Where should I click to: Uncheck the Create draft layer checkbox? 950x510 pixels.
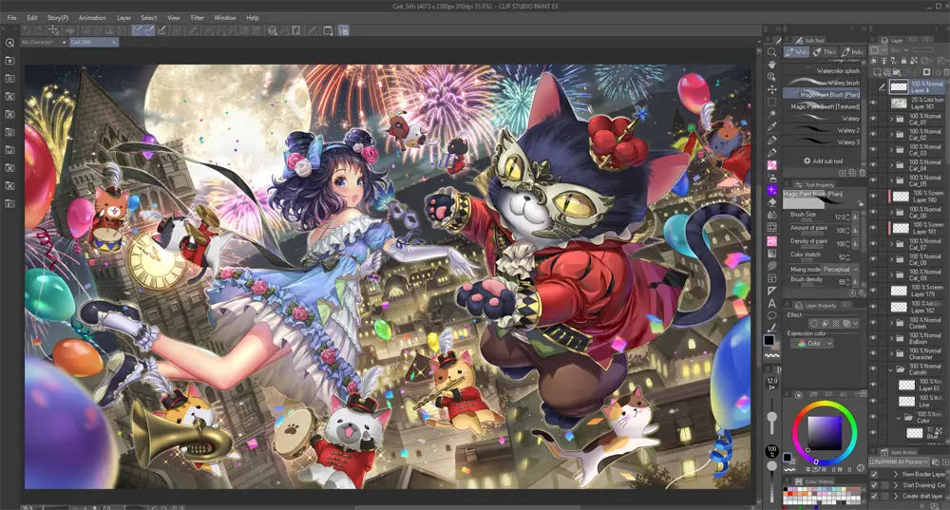(x=874, y=496)
